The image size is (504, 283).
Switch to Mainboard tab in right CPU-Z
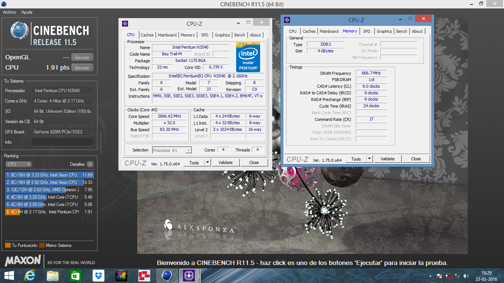[329, 31]
